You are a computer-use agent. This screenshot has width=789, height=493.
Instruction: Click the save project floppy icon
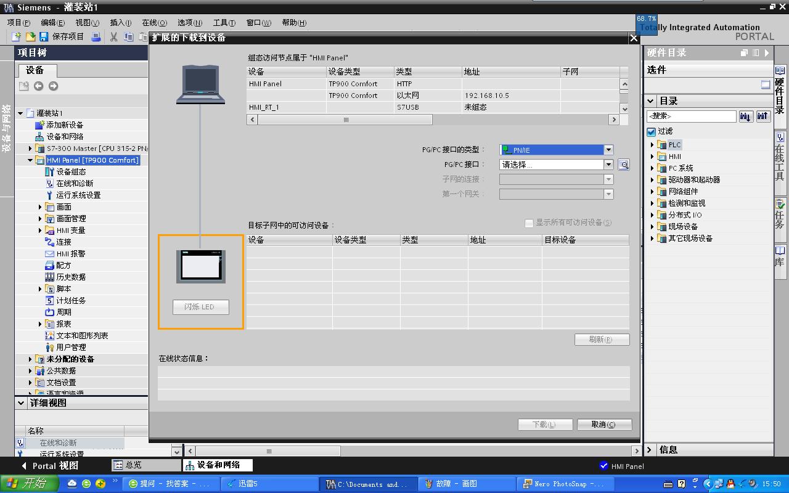(44, 37)
